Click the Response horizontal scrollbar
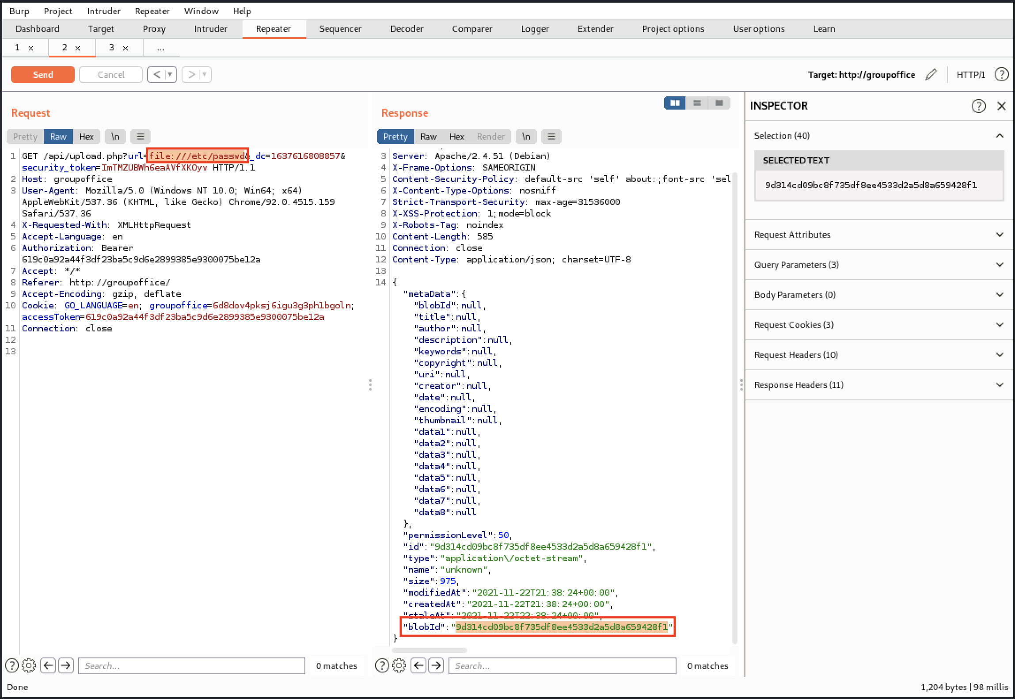The width and height of the screenshot is (1015, 699). pyautogui.click(x=429, y=650)
